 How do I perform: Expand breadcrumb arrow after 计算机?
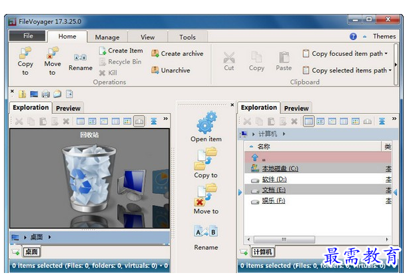(x=284, y=134)
